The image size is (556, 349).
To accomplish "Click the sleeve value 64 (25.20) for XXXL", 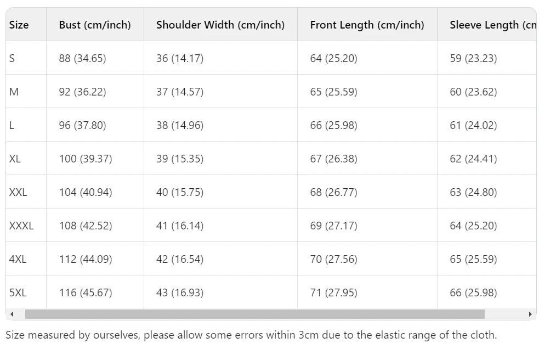I will [473, 226].
